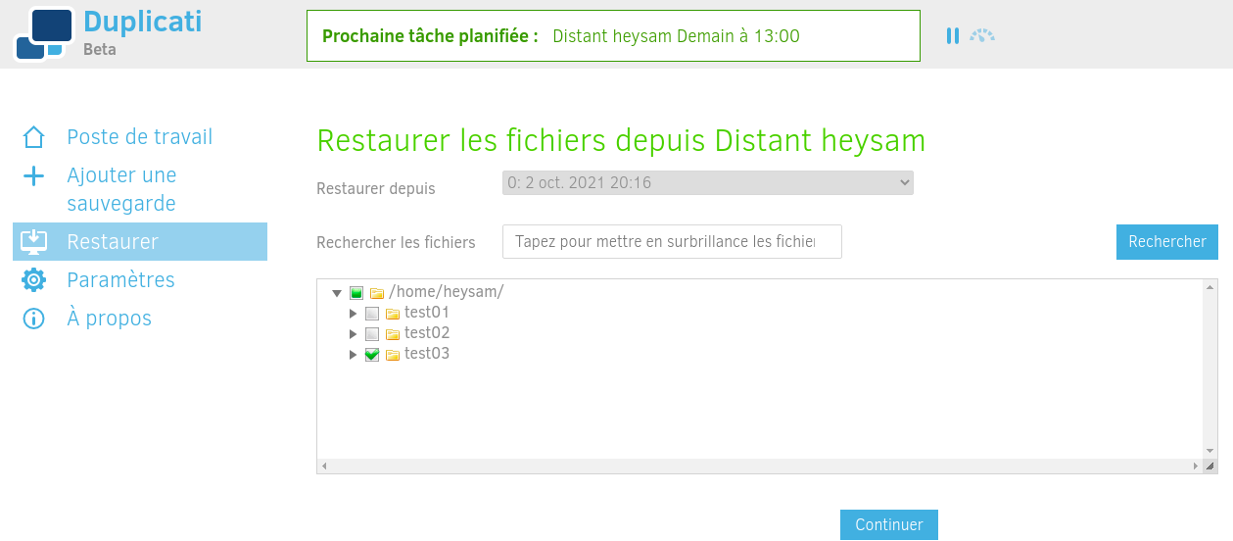The width and height of the screenshot is (1233, 541).
Task: Open the throttle speed gauge icon
Action: [982, 36]
